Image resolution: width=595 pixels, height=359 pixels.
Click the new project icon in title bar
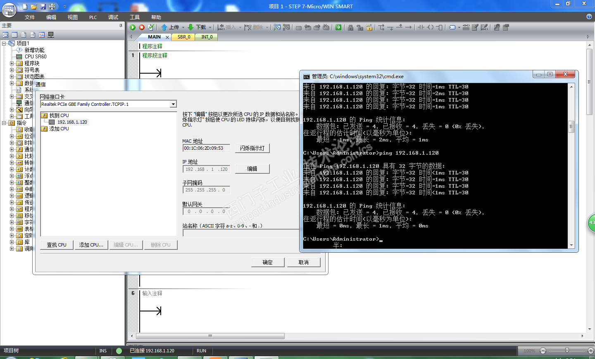click(25, 7)
